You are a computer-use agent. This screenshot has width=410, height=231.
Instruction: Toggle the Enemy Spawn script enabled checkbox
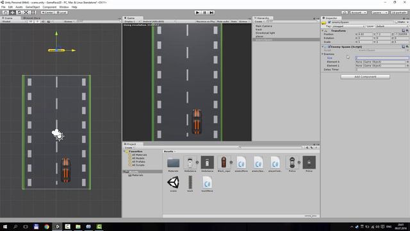pyautogui.click(x=329, y=47)
